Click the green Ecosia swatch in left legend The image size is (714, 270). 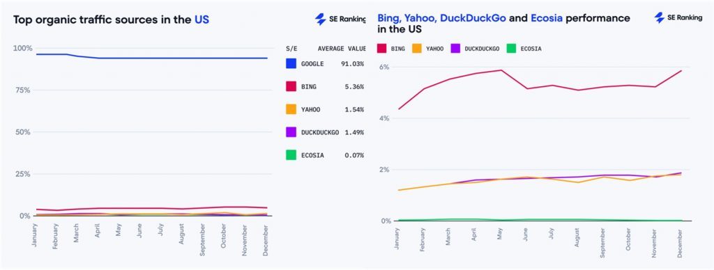coord(291,155)
